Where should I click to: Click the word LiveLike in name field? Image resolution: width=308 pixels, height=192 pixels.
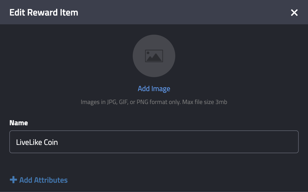click(29, 142)
